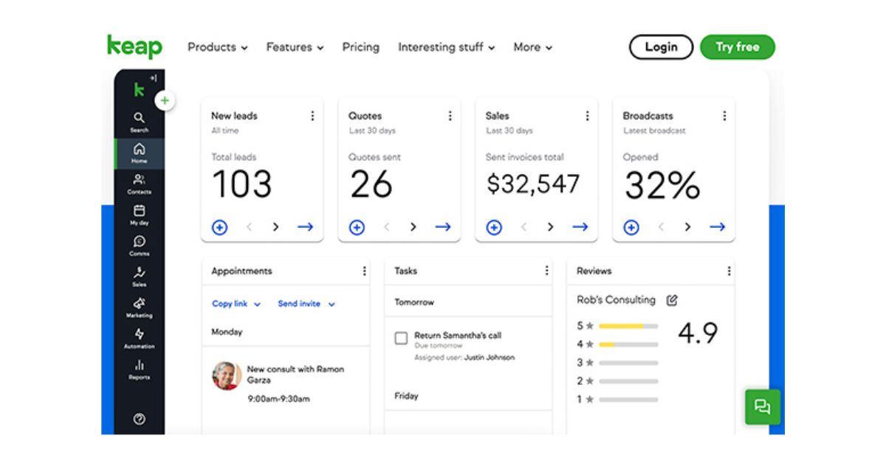Click the green plus quick-add button

point(165,100)
